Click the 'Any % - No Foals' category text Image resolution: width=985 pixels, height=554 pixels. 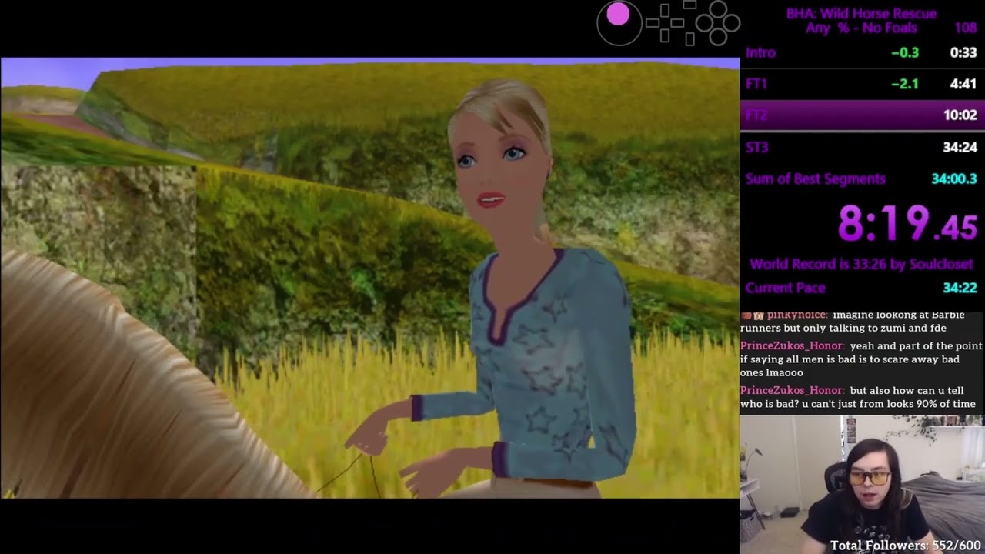(x=861, y=28)
